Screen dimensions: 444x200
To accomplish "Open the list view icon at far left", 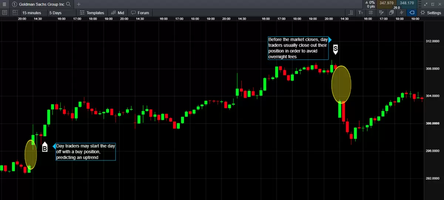I will coord(4,13).
